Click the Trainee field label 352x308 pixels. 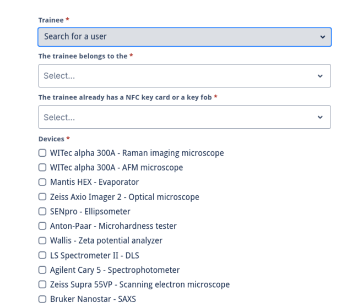(x=51, y=20)
